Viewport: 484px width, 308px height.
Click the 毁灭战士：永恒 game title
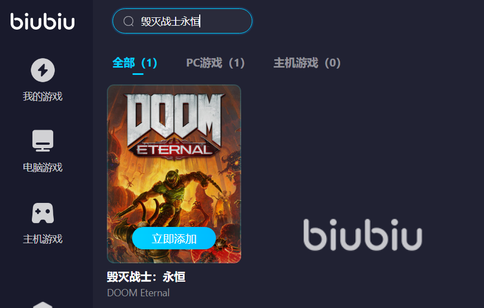146,277
